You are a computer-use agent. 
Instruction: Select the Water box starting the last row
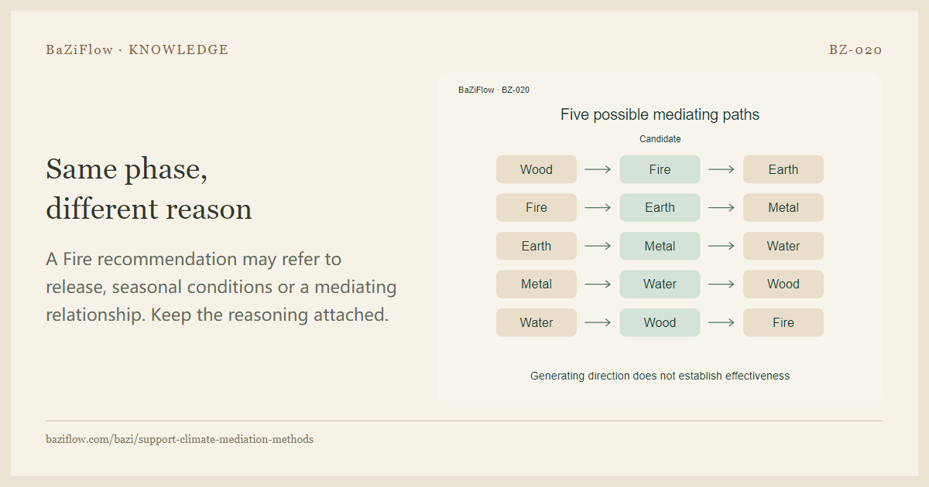(x=536, y=322)
